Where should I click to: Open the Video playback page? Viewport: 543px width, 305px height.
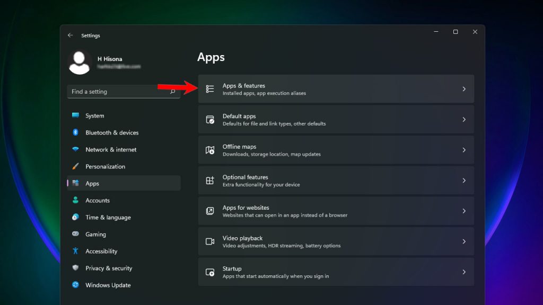(336, 241)
